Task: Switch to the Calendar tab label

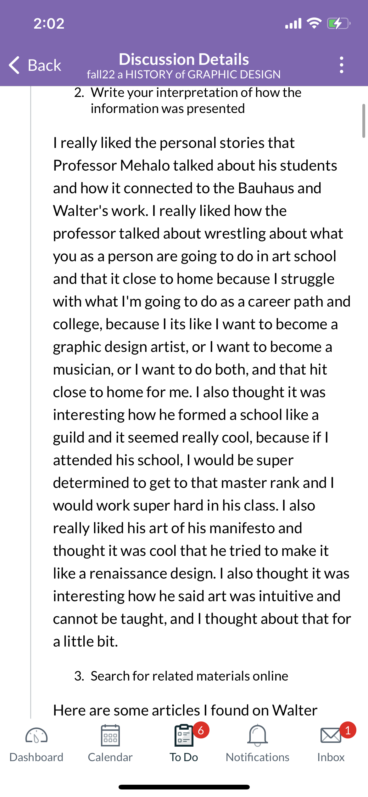Action: tap(110, 757)
